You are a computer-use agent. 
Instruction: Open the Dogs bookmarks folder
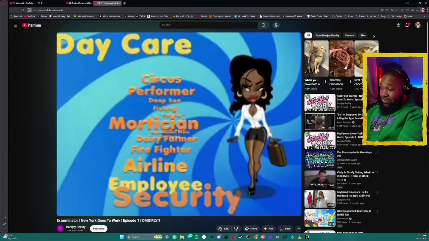coord(382,16)
